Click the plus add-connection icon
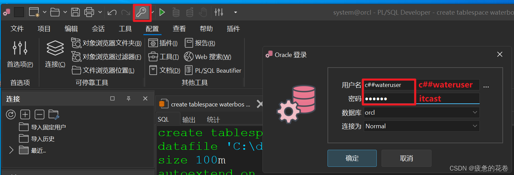 coord(25,115)
